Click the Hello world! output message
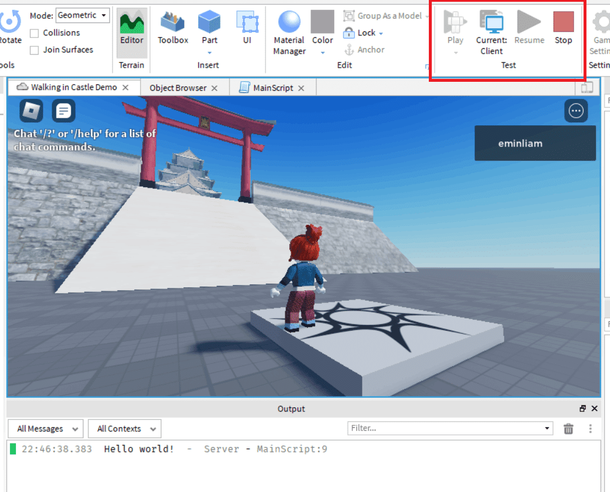The width and height of the screenshot is (610, 492). (139, 449)
